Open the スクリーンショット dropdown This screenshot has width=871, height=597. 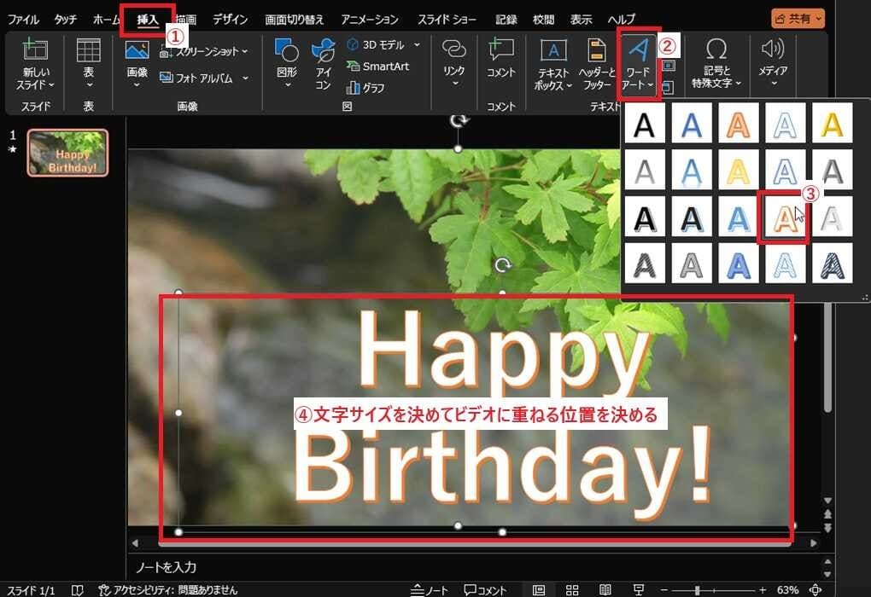click(245, 52)
